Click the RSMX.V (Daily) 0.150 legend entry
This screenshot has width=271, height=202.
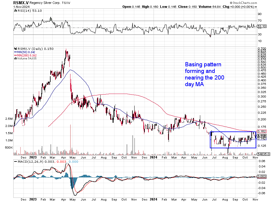pos(36,49)
